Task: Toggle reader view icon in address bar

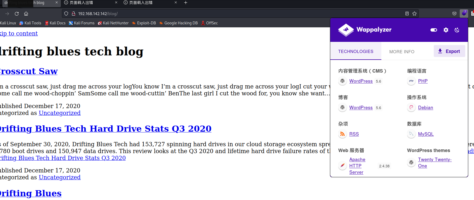Action: (x=407, y=14)
